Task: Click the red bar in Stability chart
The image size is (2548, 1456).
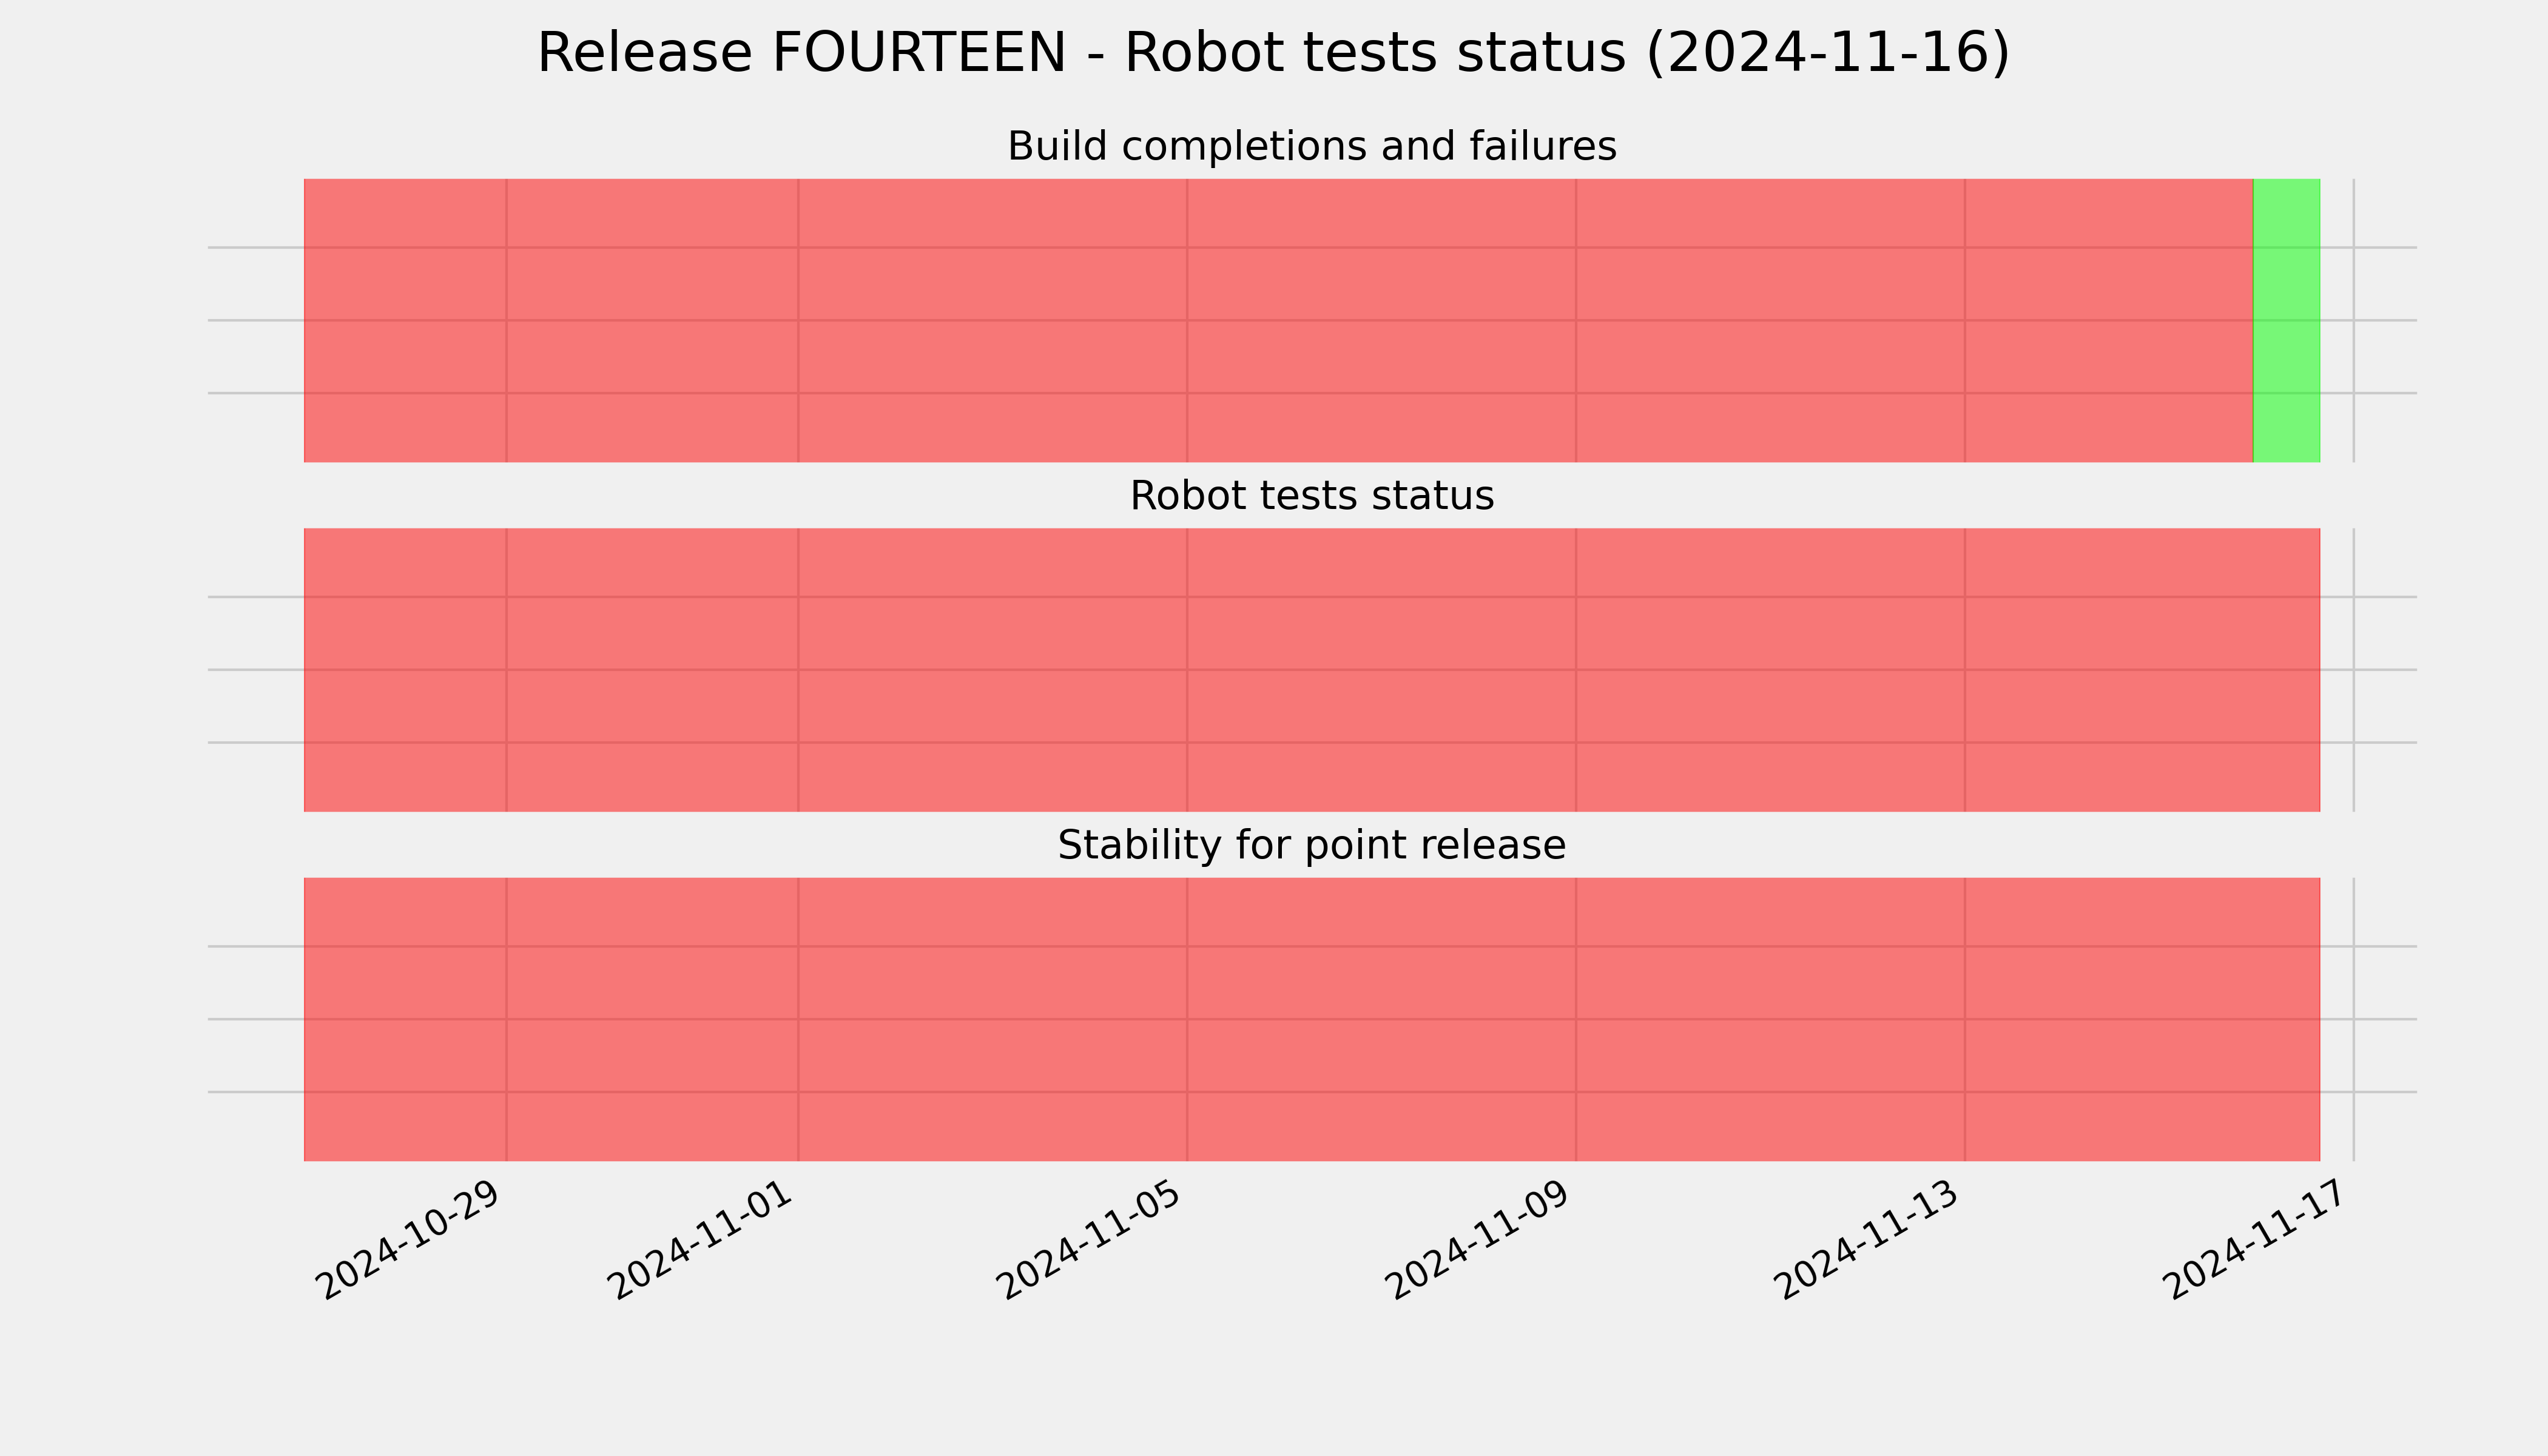Action: coord(1311,1019)
